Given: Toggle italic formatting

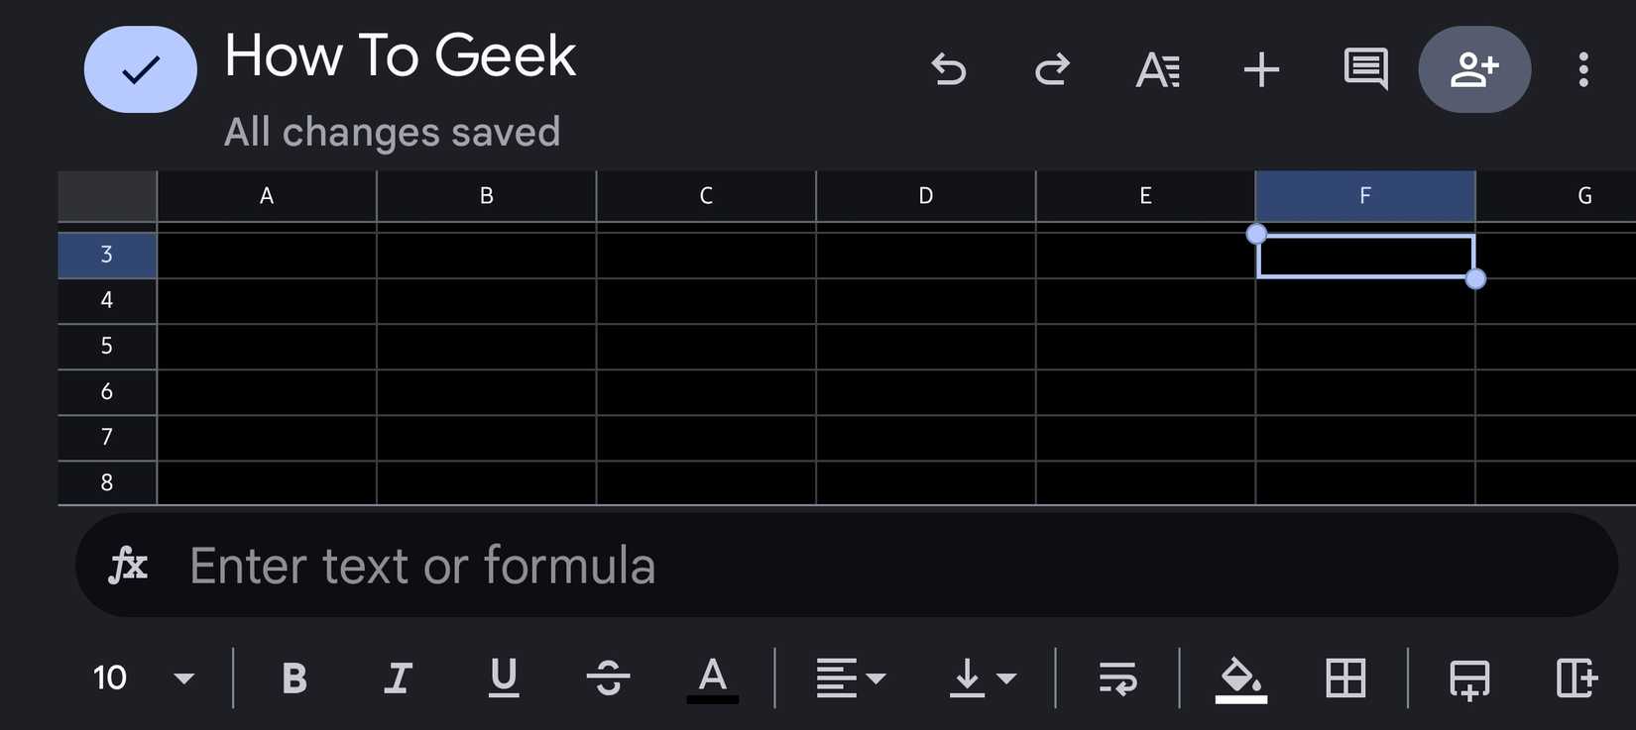Looking at the screenshot, I should point(398,678).
